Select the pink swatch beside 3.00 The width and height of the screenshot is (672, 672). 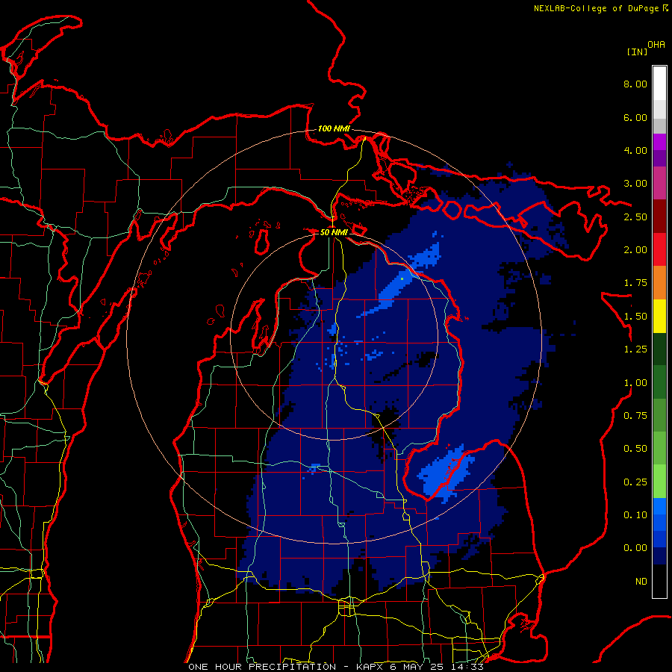(x=659, y=183)
